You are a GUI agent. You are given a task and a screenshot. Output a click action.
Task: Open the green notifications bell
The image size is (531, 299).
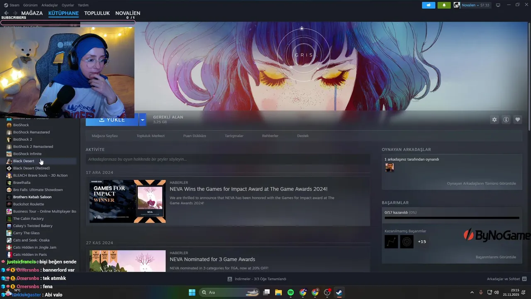pos(444,5)
